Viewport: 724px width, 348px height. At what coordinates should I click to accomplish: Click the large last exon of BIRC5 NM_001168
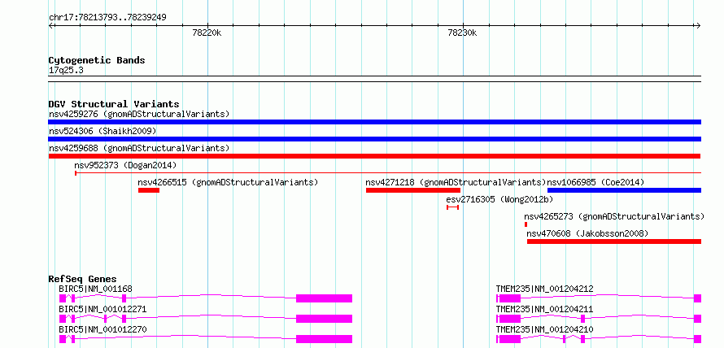(x=324, y=298)
